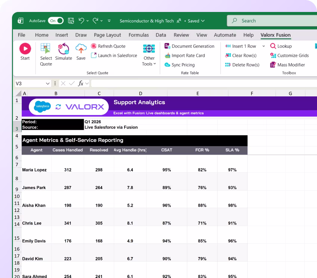Viewport: 317px width, 278px height.
Task: Switch to the Insert tab
Action: click(62, 35)
